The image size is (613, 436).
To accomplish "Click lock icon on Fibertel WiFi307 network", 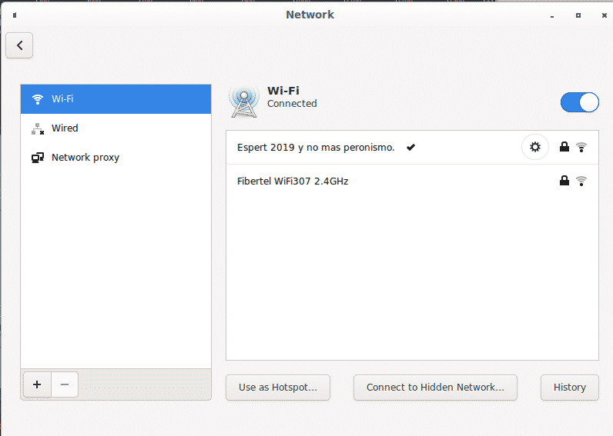I will [564, 181].
